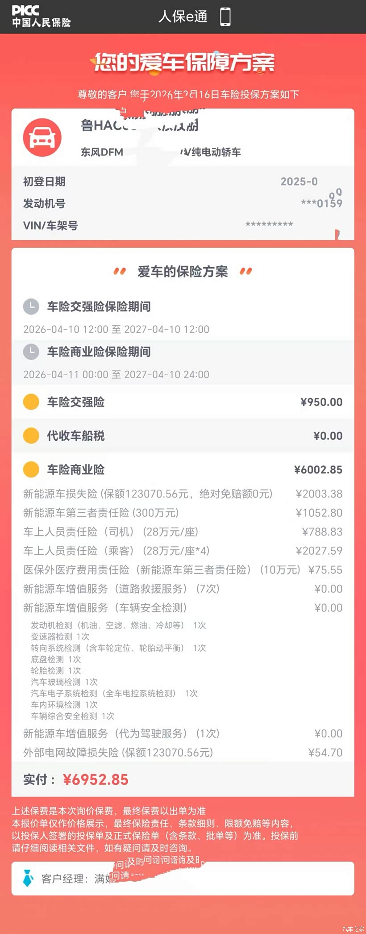366x934 pixels.
Task: Click clock icon next to 车险交强险保险期间
Action: click(x=31, y=306)
